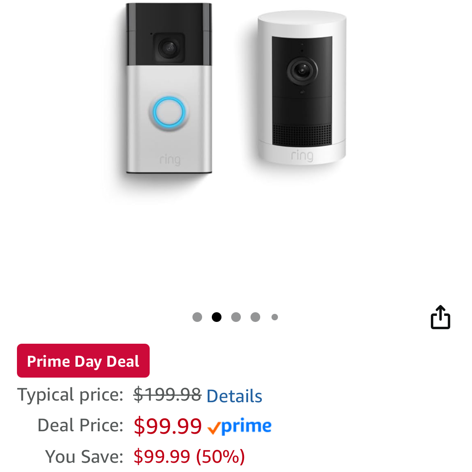Click the glowing blue doorbell ring button
Screen dimensions: 472x472
point(168,112)
